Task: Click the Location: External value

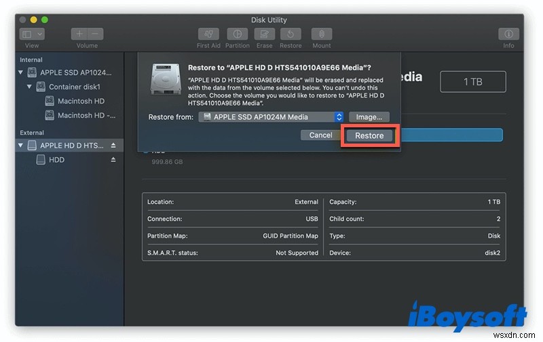Action: (307, 202)
